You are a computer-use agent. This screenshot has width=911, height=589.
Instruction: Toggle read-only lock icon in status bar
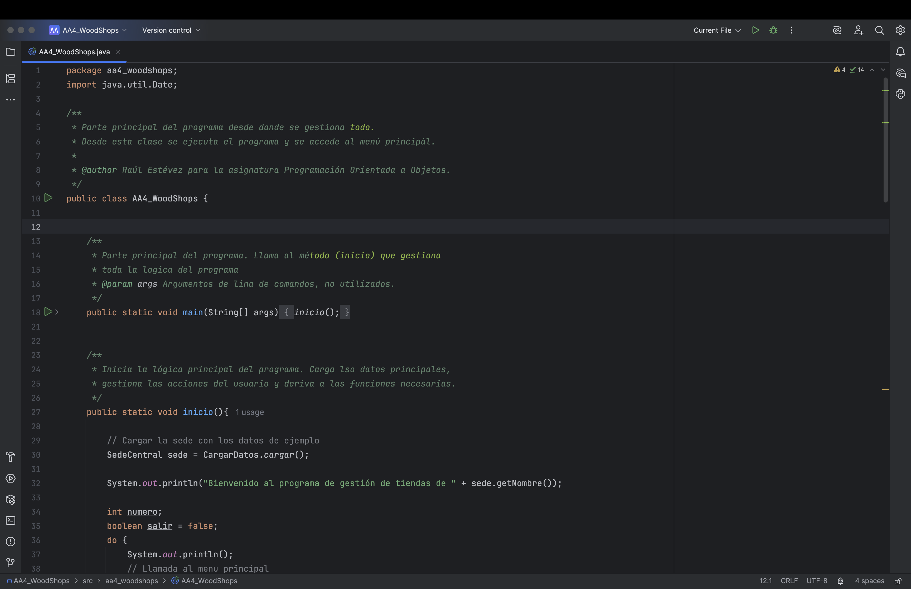pos(898,581)
